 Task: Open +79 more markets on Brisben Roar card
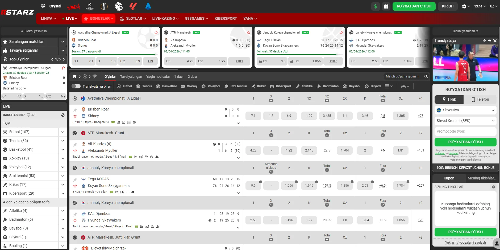(x=150, y=61)
